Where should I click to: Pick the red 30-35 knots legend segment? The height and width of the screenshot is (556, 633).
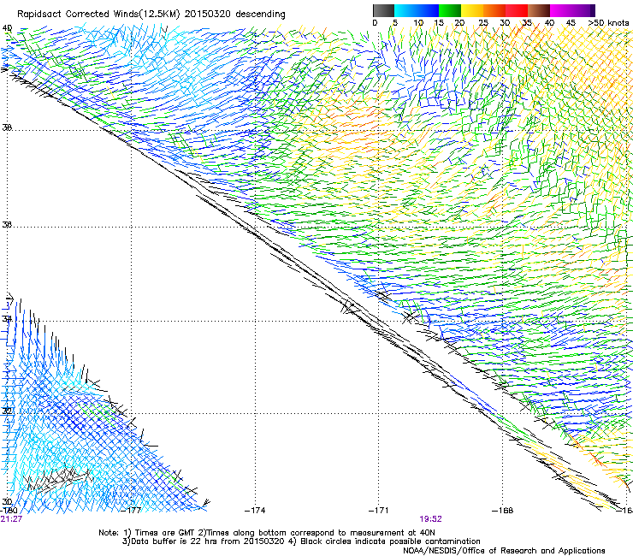(517, 10)
